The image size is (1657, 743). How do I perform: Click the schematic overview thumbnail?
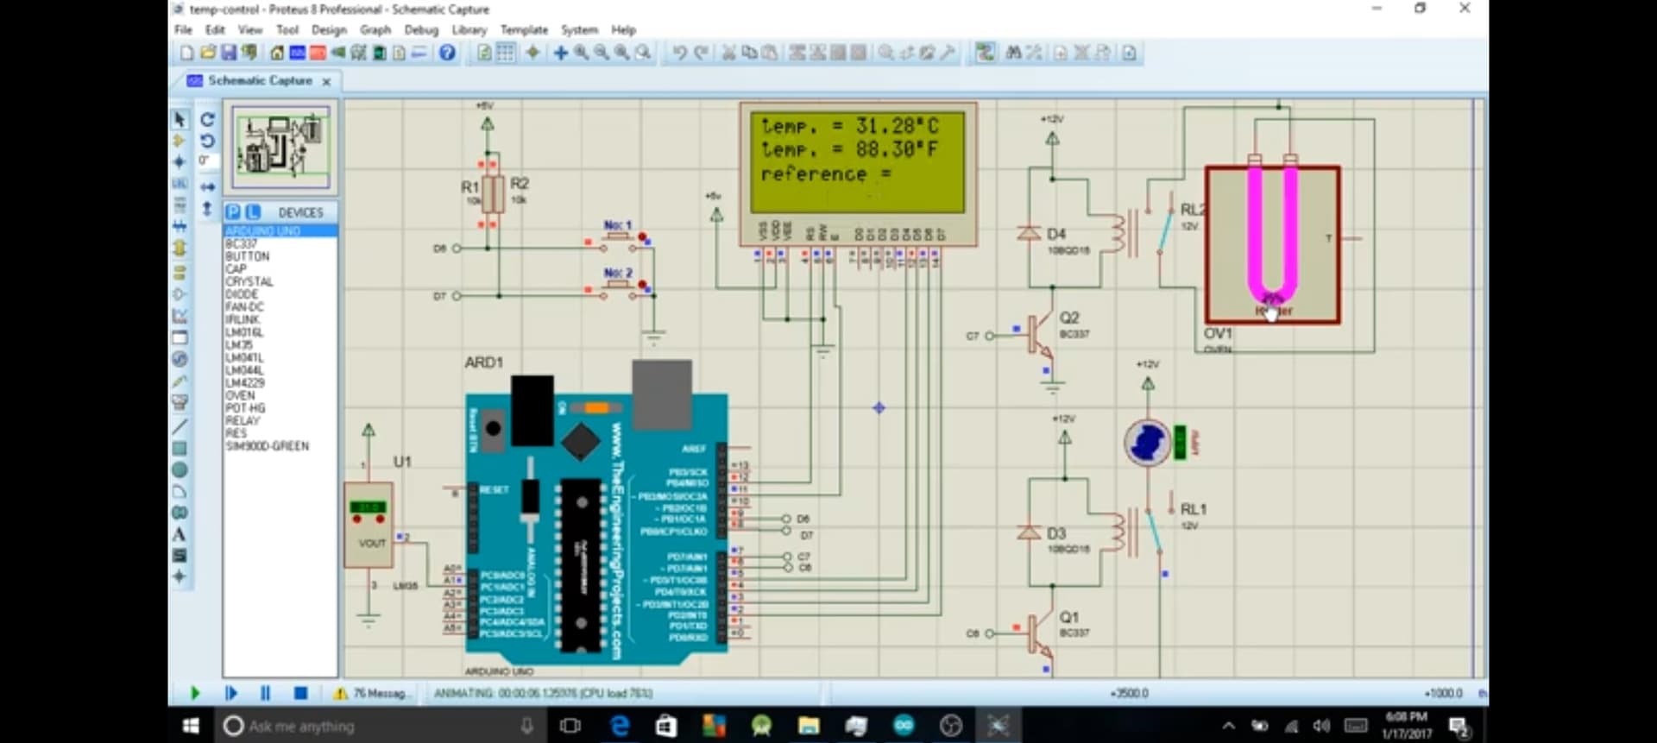pyautogui.click(x=280, y=148)
